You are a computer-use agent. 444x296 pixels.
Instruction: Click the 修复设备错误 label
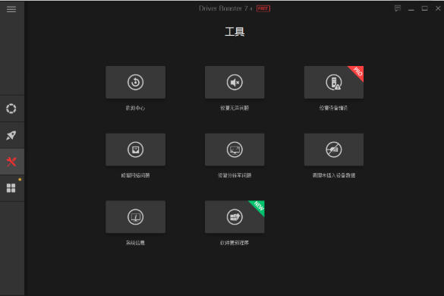tap(333, 109)
